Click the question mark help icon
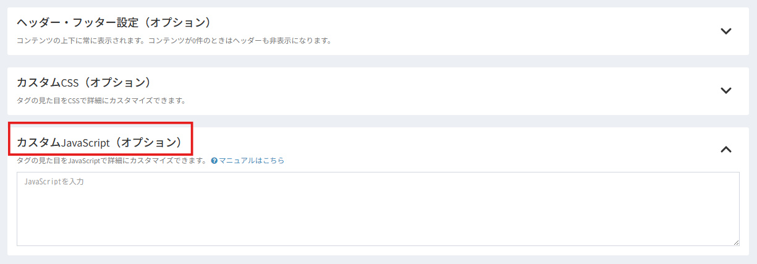Viewport: 757px width, 264px height. 214,161
